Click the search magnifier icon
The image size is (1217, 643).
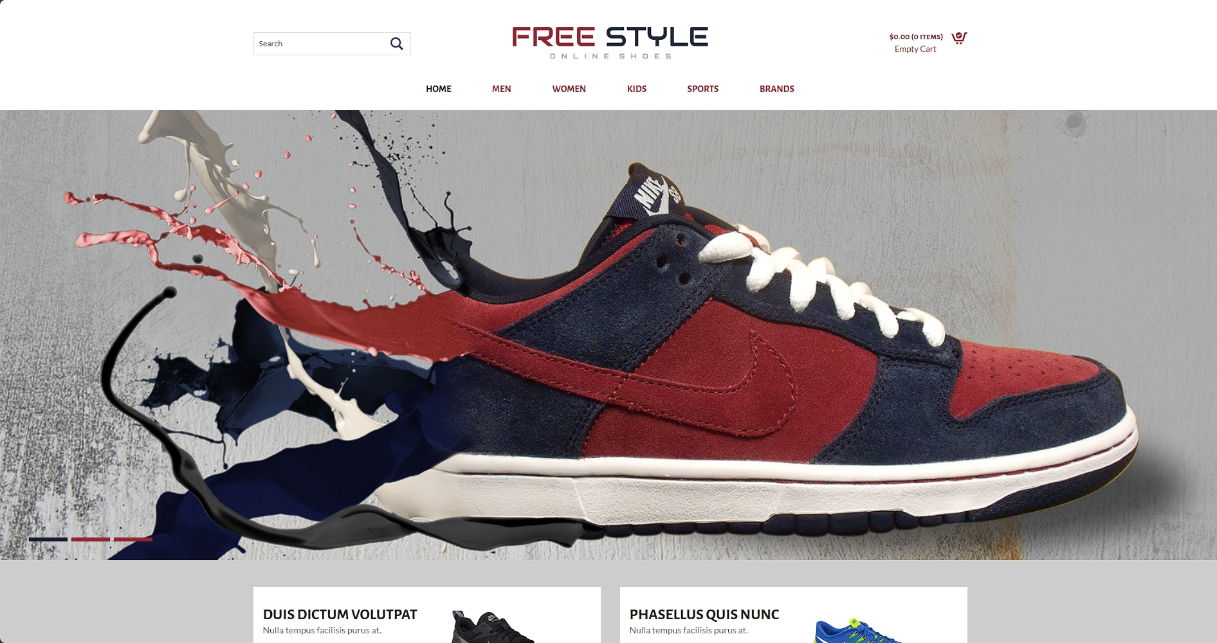coord(397,44)
